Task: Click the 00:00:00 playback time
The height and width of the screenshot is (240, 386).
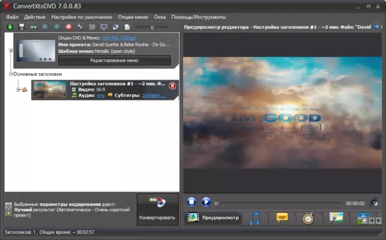Action: pos(355,203)
